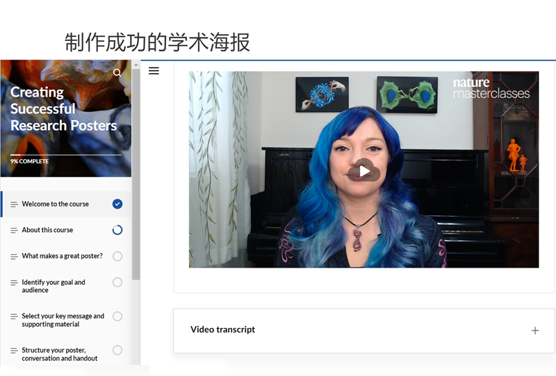This screenshot has height=376, width=556.
Task: Open the course search magnifier icon
Action: pos(117,73)
